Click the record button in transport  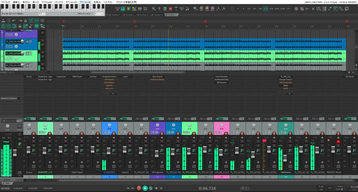(139, 188)
